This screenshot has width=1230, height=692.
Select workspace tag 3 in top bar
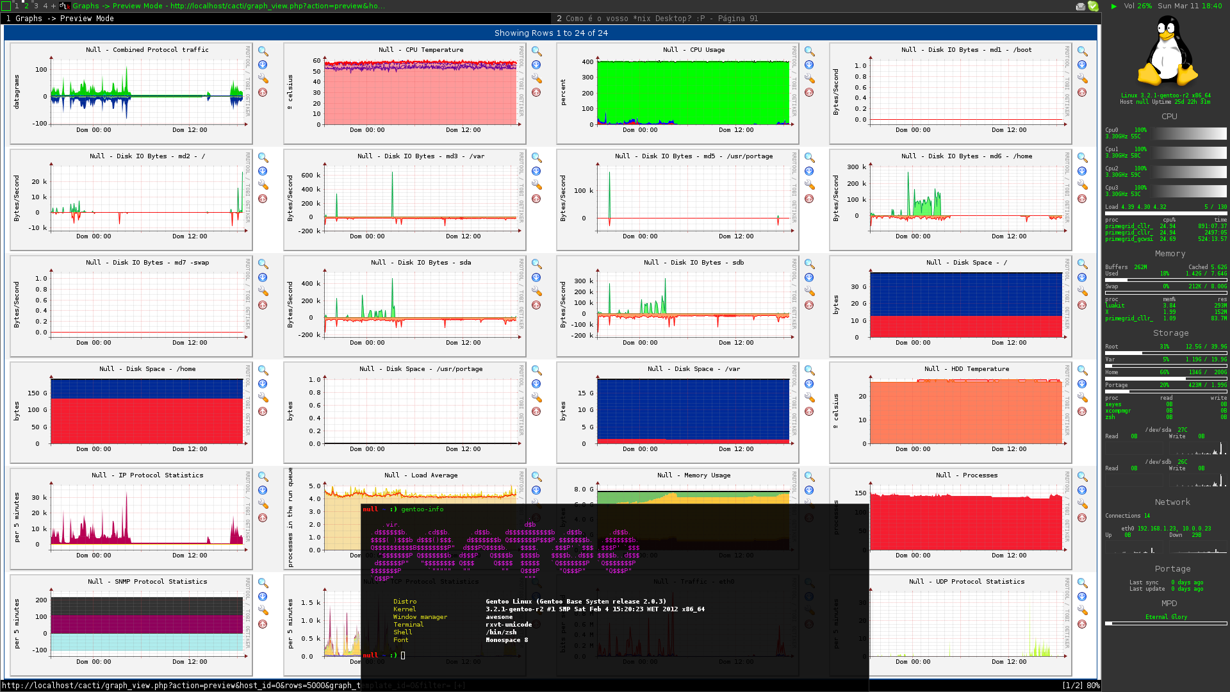tap(36, 6)
